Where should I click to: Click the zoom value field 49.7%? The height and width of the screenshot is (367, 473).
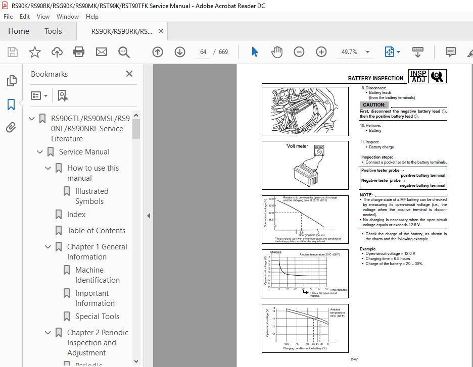349,52
